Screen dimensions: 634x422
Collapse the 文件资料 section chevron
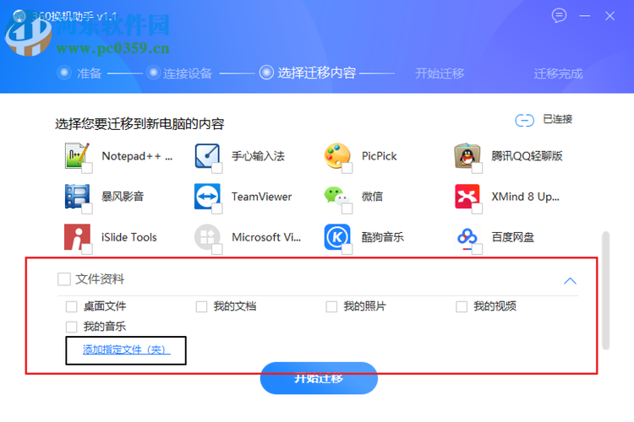pyautogui.click(x=570, y=281)
